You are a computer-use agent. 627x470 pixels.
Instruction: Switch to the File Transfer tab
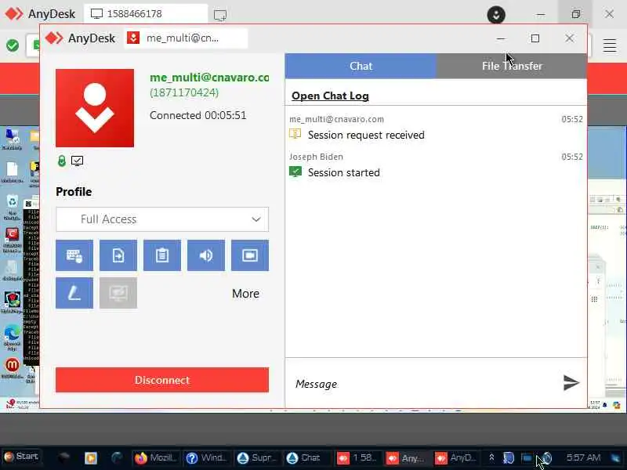pyautogui.click(x=512, y=66)
